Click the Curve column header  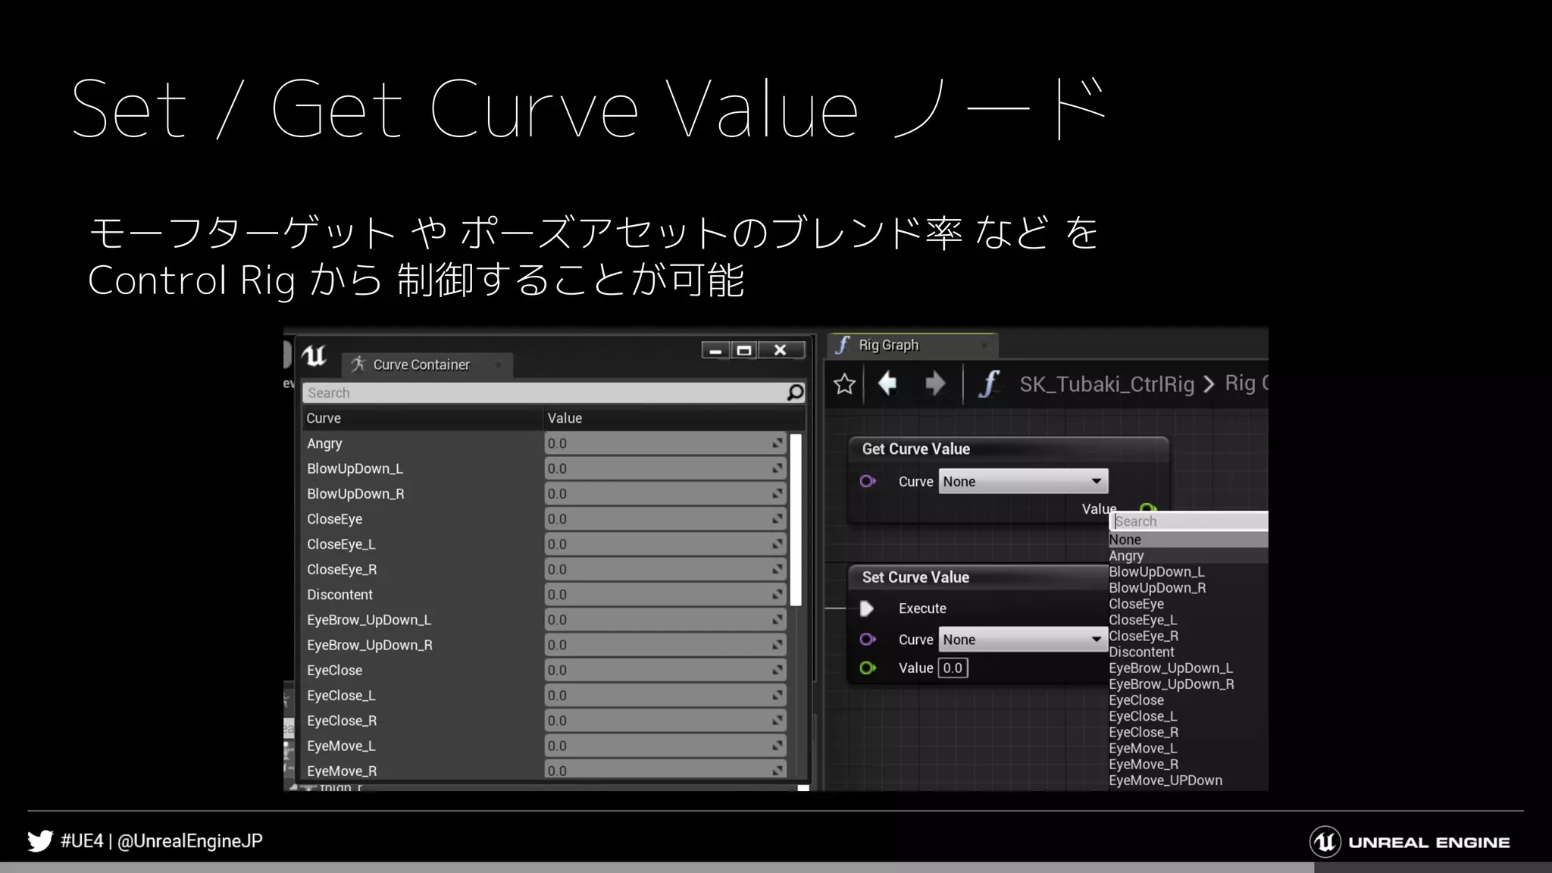pos(421,418)
